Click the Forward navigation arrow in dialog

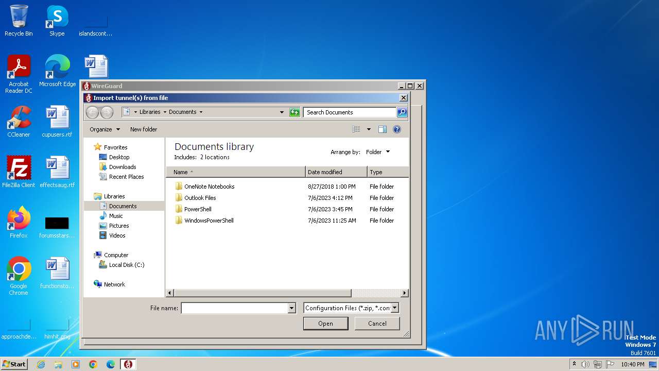[107, 112]
